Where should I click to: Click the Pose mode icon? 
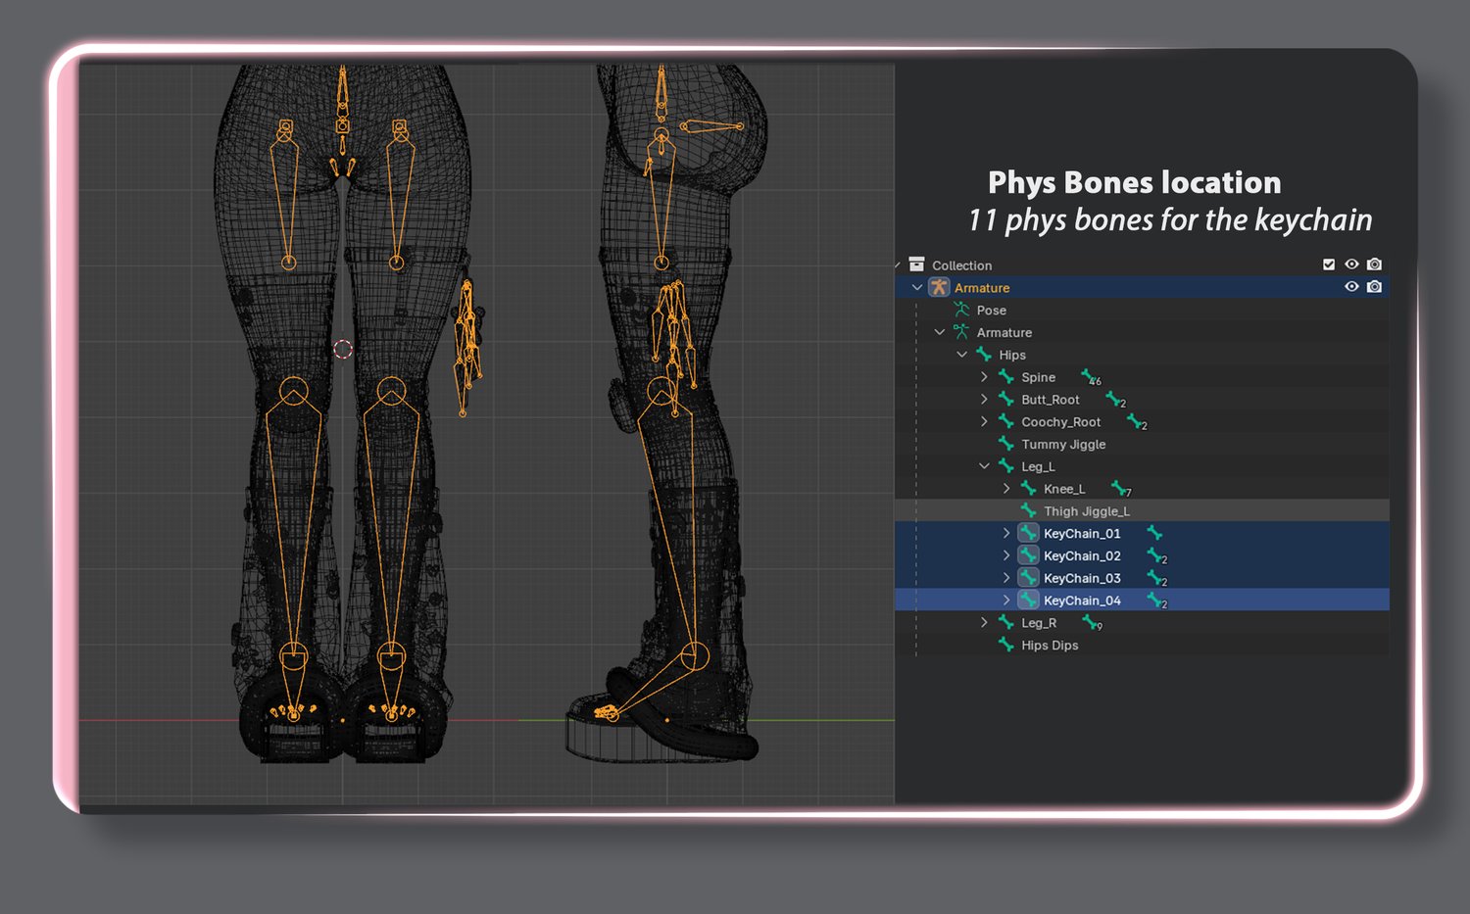tap(961, 310)
